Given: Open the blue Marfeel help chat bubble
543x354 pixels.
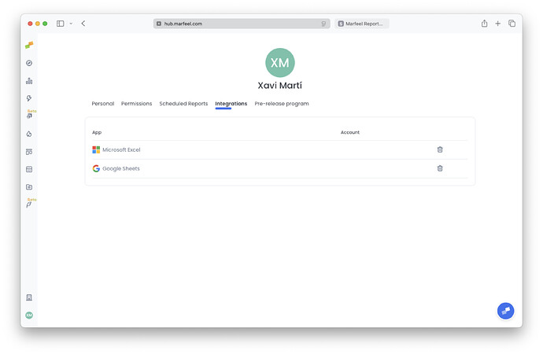Looking at the screenshot, I should (505, 311).
